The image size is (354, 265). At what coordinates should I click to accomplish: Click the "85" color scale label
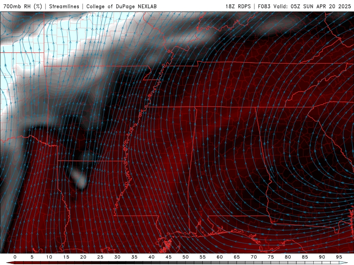(x=305, y=257)
